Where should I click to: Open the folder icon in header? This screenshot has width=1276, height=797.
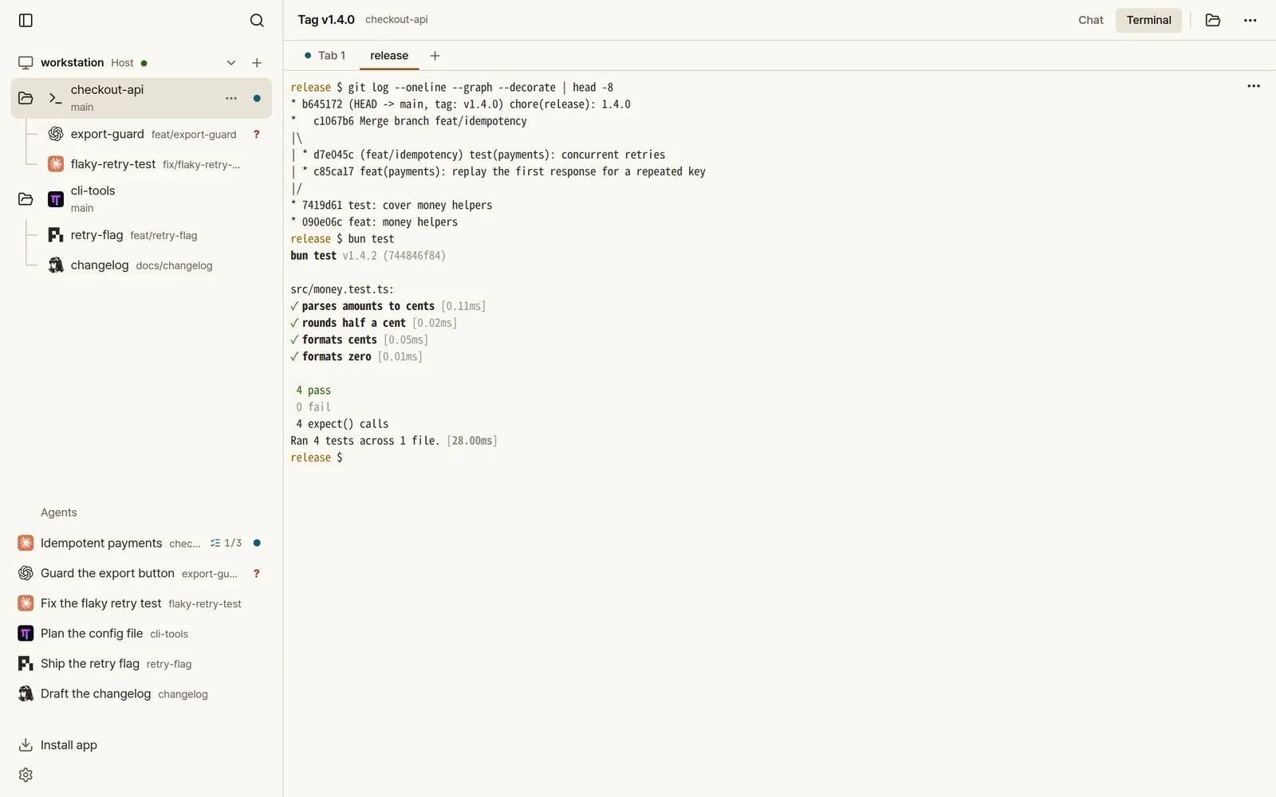click(1213, 20)
